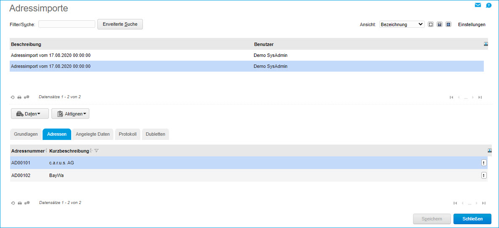Click the BayWa cell
Image resolution: width=499 pixels, height=228 pixels.
coord(56,175)
